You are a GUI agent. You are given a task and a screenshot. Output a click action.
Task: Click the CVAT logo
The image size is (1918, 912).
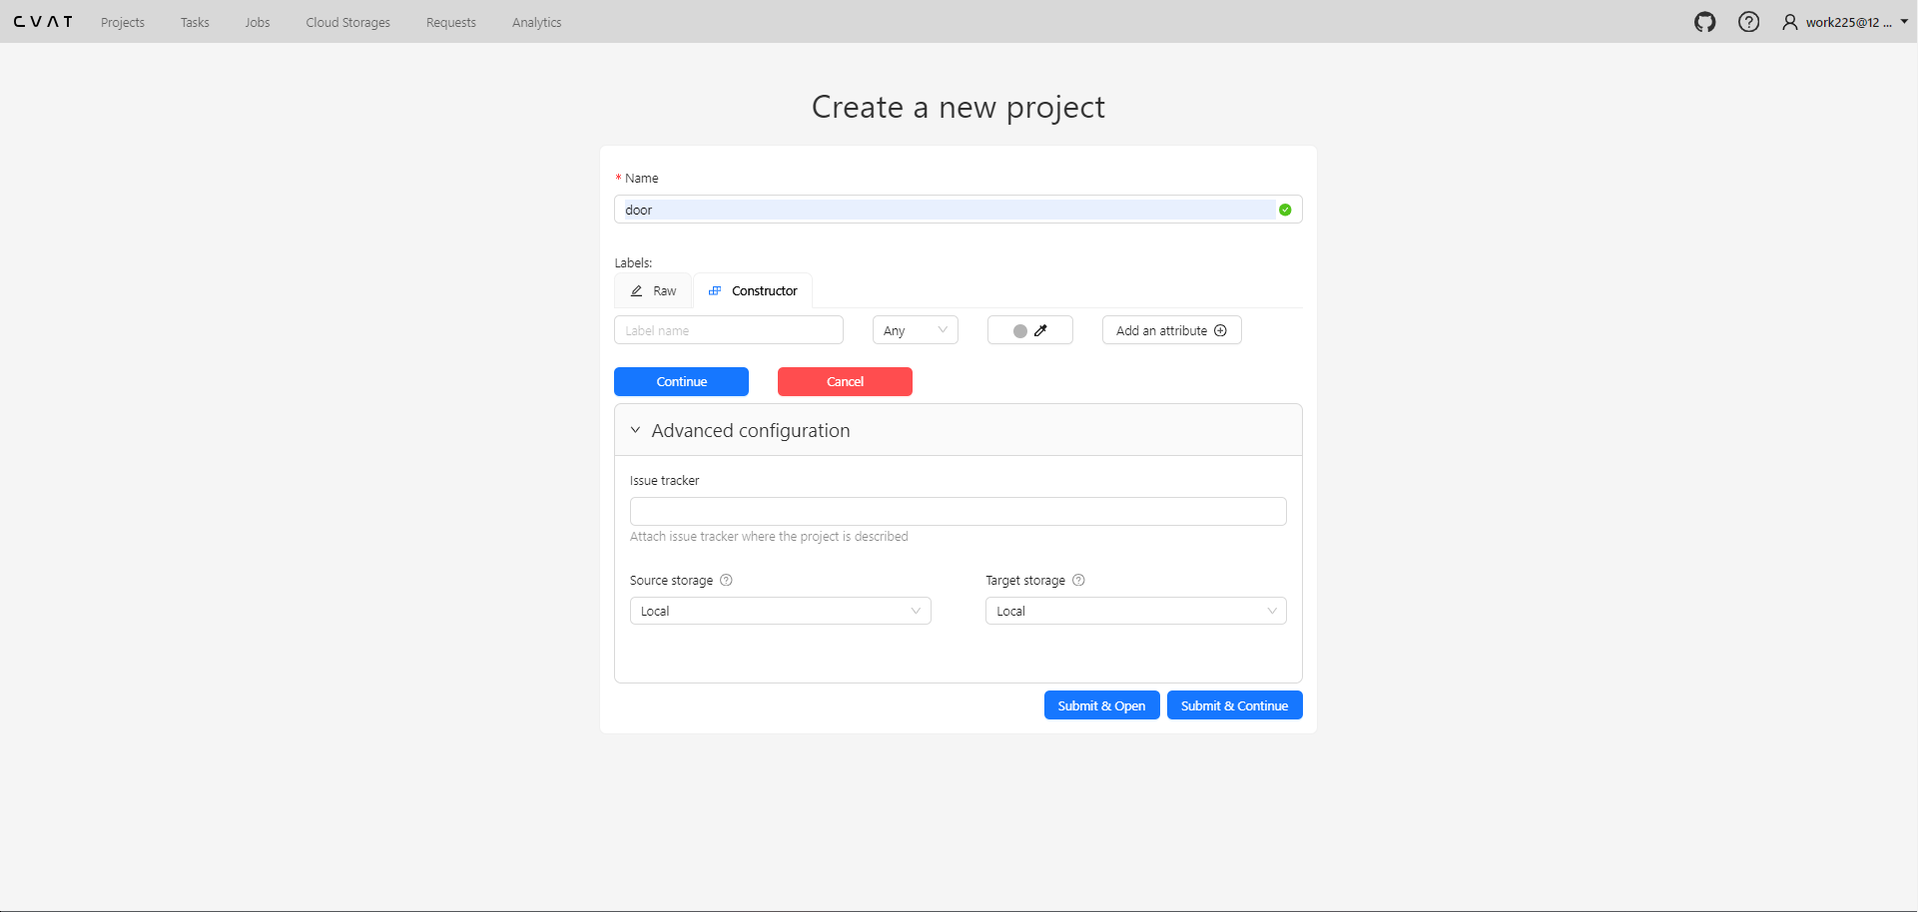pos(43,22)
